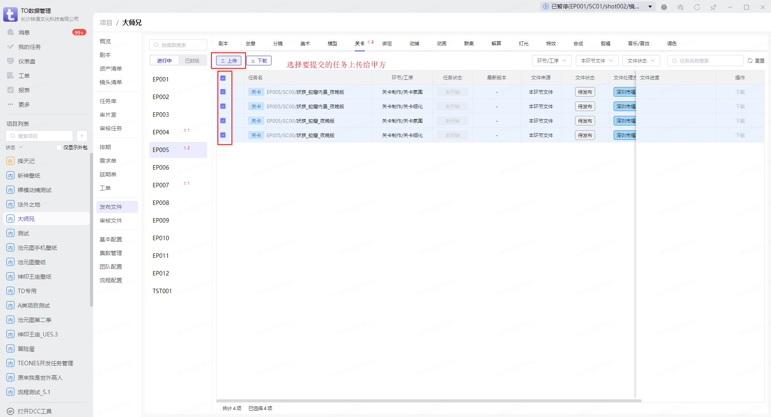This screenshot has width=771, height=417.
Task: Click the add project plus button
Action: pos(82,136)
